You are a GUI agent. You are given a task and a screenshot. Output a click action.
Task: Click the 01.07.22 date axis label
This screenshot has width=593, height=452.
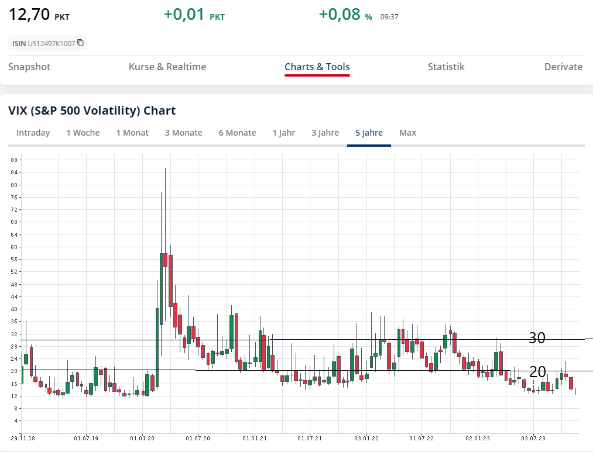[x=421, y=439]
